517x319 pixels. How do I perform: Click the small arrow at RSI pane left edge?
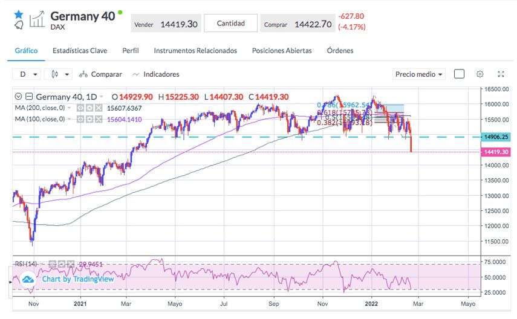point(10,282)
